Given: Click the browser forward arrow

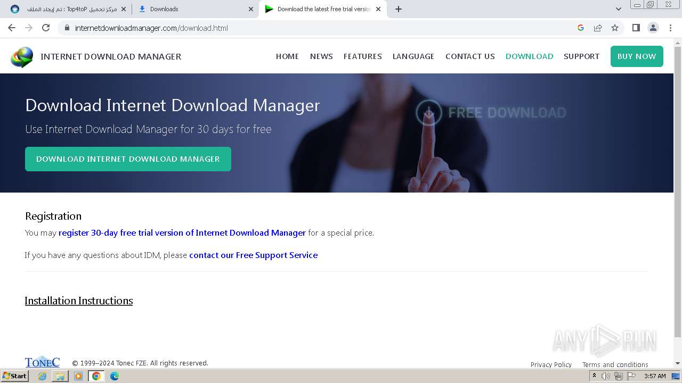Looking at the screenshot, I should point(29,28).
